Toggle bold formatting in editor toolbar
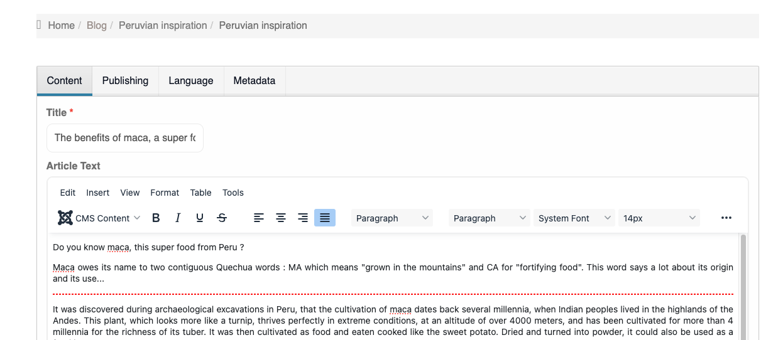Image resolution: width=783 pixels, height=340 pixels. point(156,218)
